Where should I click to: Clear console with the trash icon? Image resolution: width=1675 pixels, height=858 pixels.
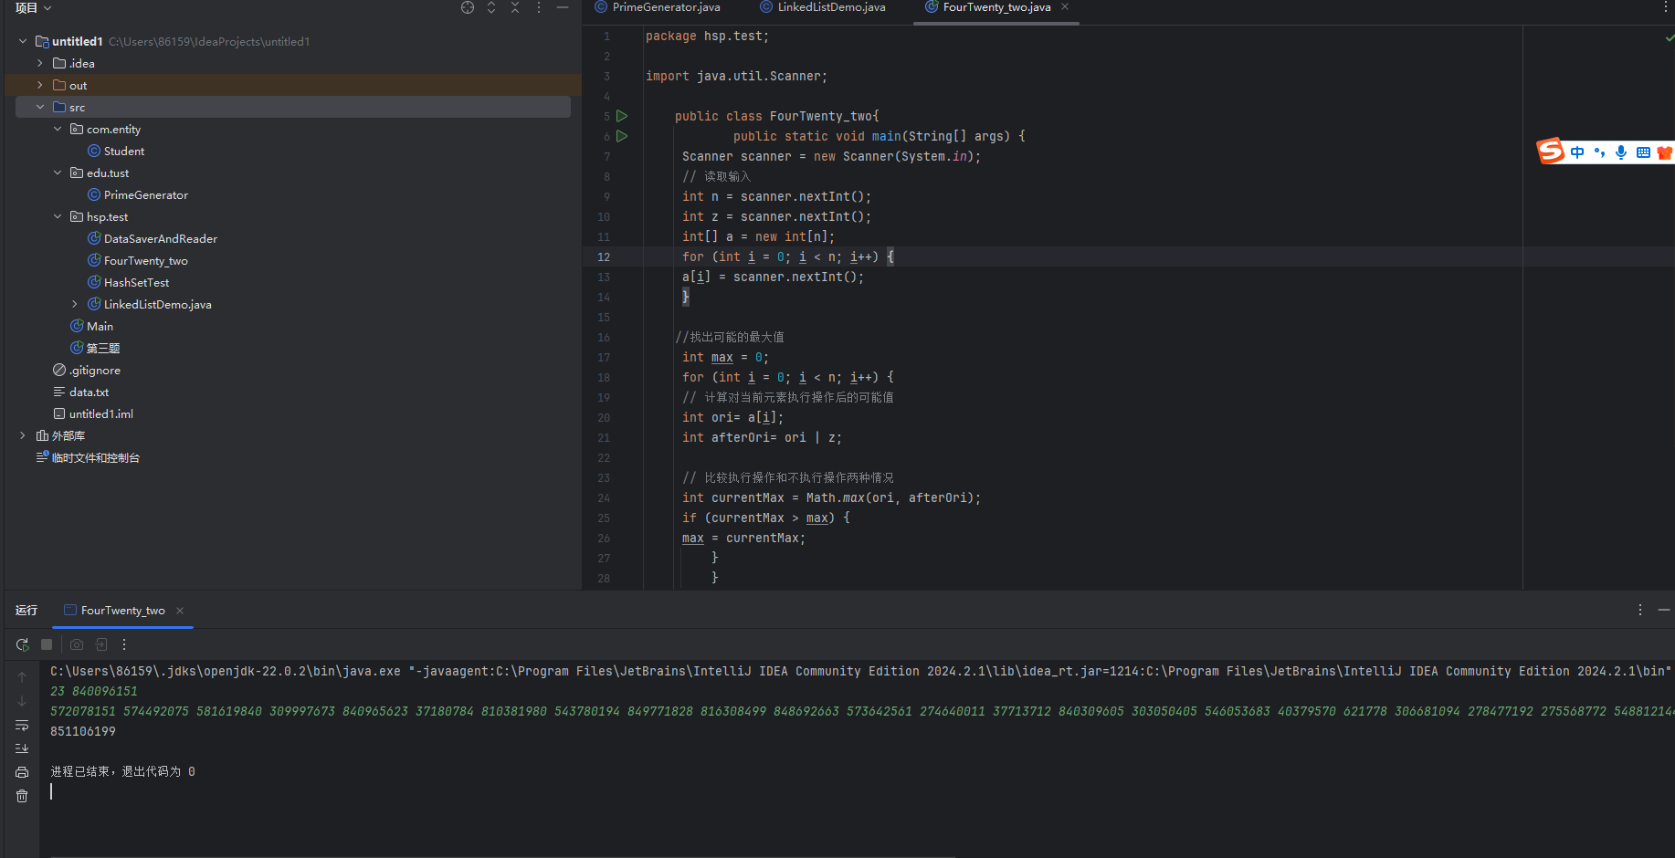click(x=22, y=796)
